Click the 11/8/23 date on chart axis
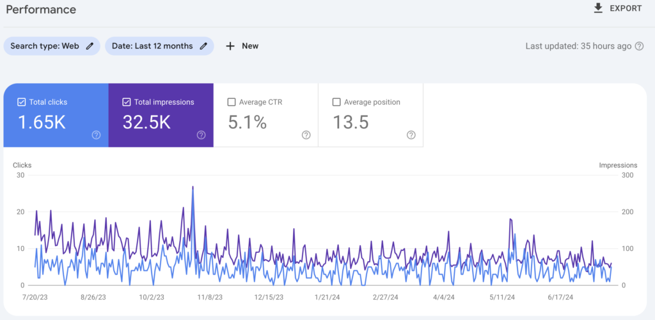Screen dimensions: 655x320 (x=210, y=298)
